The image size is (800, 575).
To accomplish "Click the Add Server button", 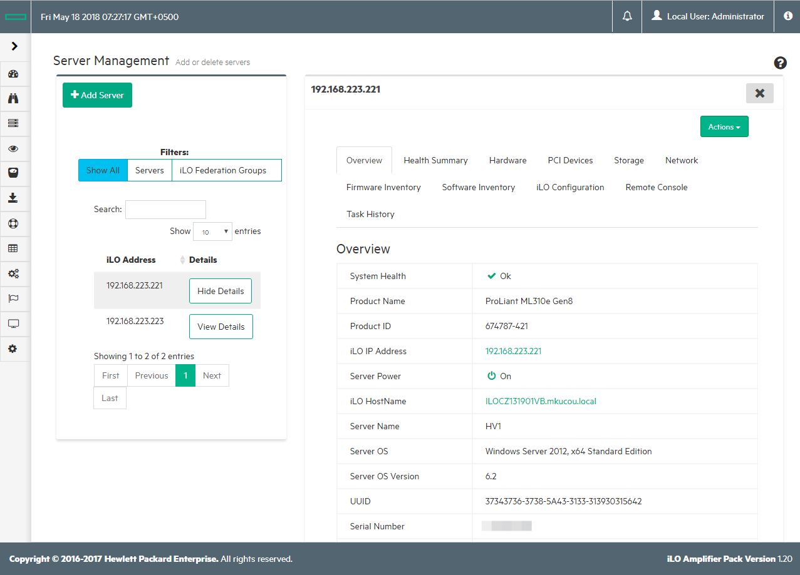I will click(x=97, y=95).
